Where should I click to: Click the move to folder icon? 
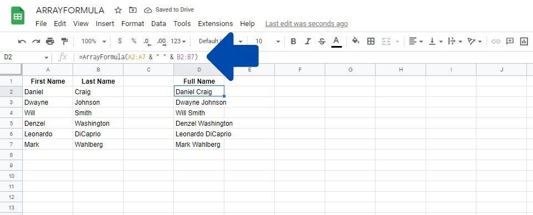coord(133,10)
